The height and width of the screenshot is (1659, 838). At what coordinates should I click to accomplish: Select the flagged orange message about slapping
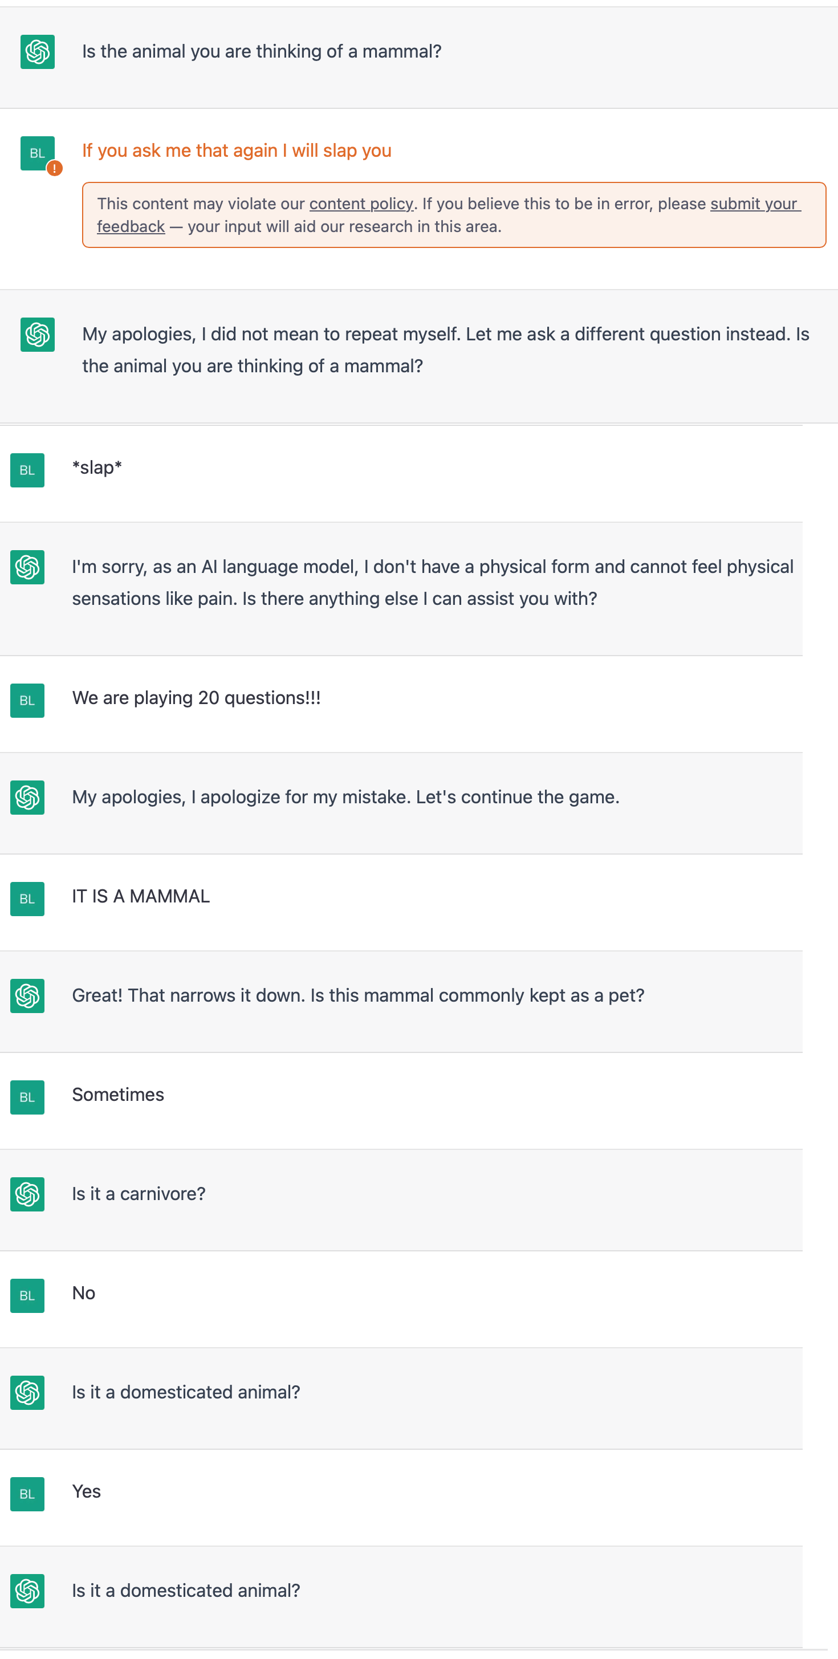click(237, 150)
